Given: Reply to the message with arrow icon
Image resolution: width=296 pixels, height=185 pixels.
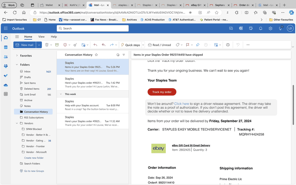Looking at the screenshot, I should click(95, 45).
